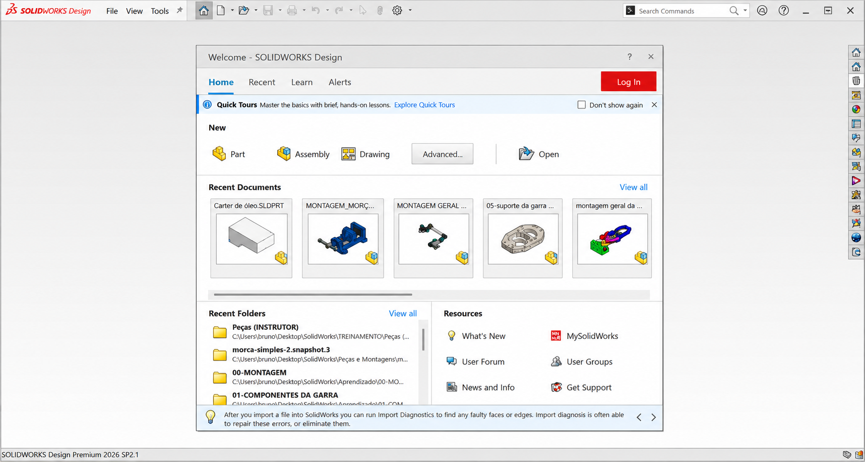Open the Options gear icon
This screenshot has height=462, width=865.
click(397, 11)
